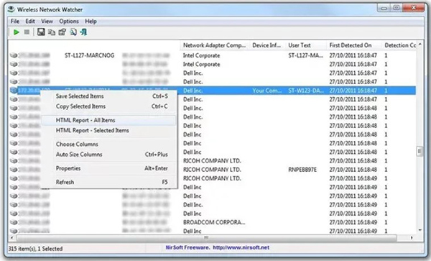This screenshot has width=431, height=261.
Task: Click the vertical scrollbar thumb
Action: (x=420, y=151)
